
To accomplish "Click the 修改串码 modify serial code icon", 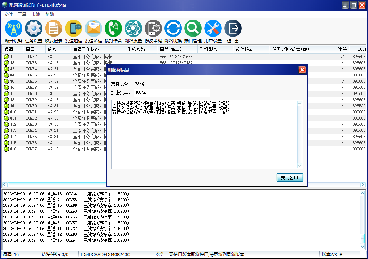I will [153, 28].
